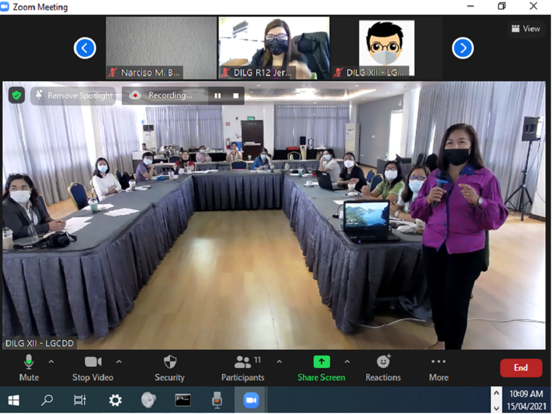Open the round grey taskbar app icon
The width and height of the screenshot is (552, 414).
click(148, 400)
